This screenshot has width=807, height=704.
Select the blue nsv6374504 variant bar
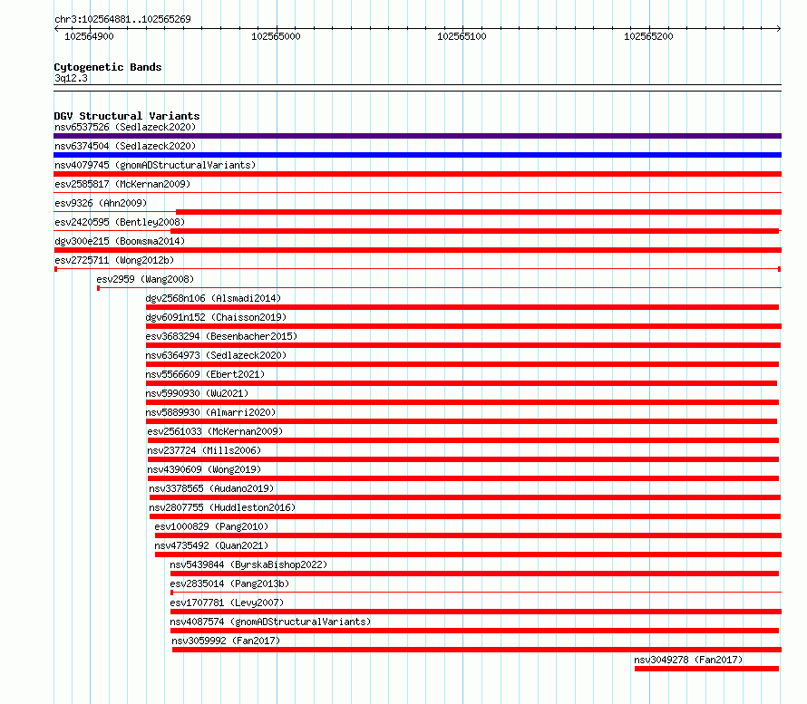(x=417, y=155)
